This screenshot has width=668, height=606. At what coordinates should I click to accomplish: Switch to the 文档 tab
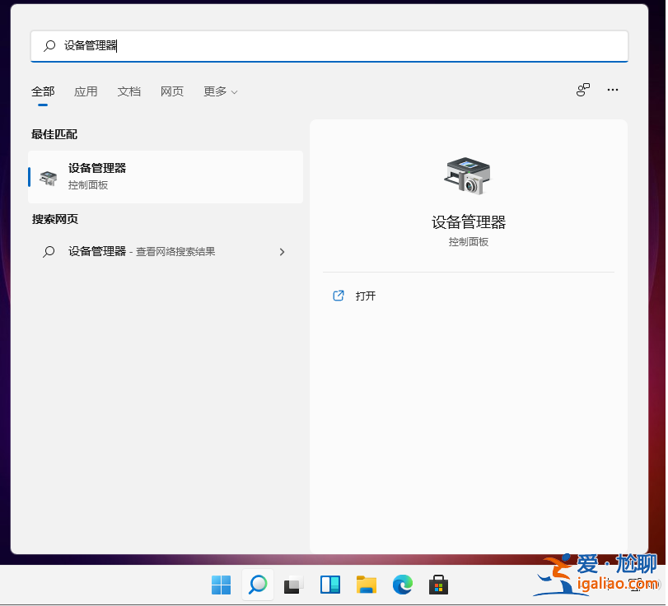coord(129,91)
